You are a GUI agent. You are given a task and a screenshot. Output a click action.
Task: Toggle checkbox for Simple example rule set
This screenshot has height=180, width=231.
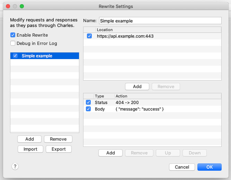tap(15, 56)
